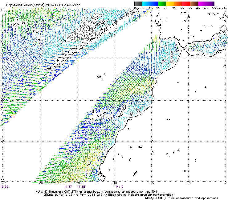This screenshot has width=228, height=200.
Task: Click the longitude -20 axis label
Action: click(x=77, y=183)
